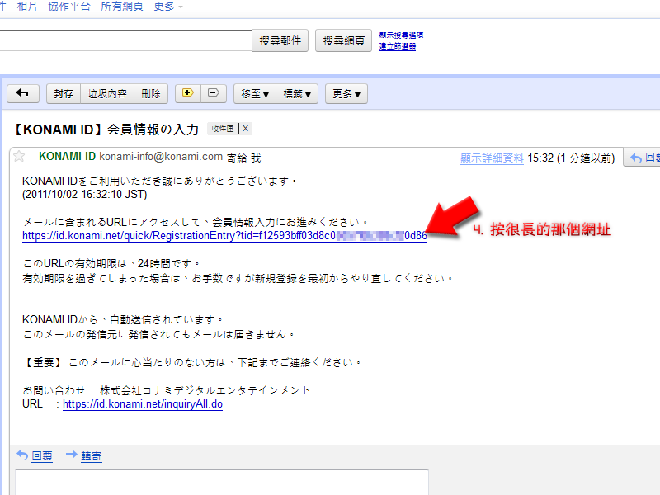
Task: Click into the mail search input field
Action: pyautogui.click(x=125, y=40)
